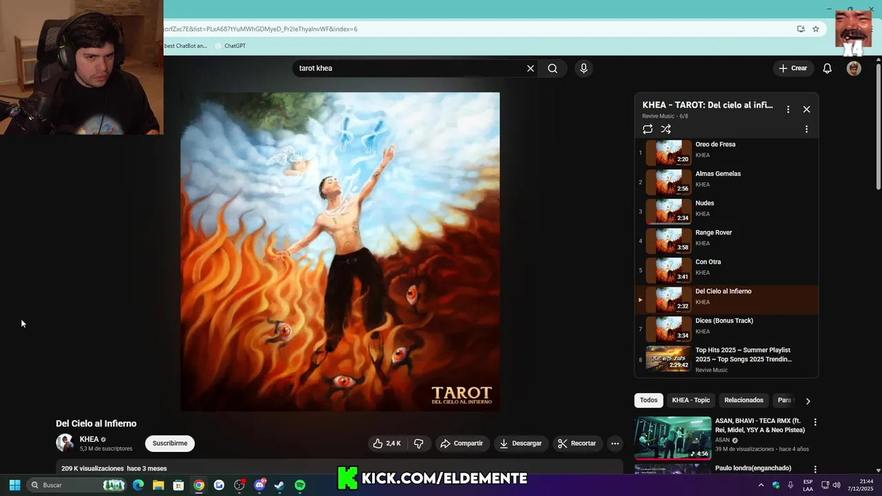Open the KHEA channel name link
Viewport: 882px width, 496px height.
tap(89, 440)
